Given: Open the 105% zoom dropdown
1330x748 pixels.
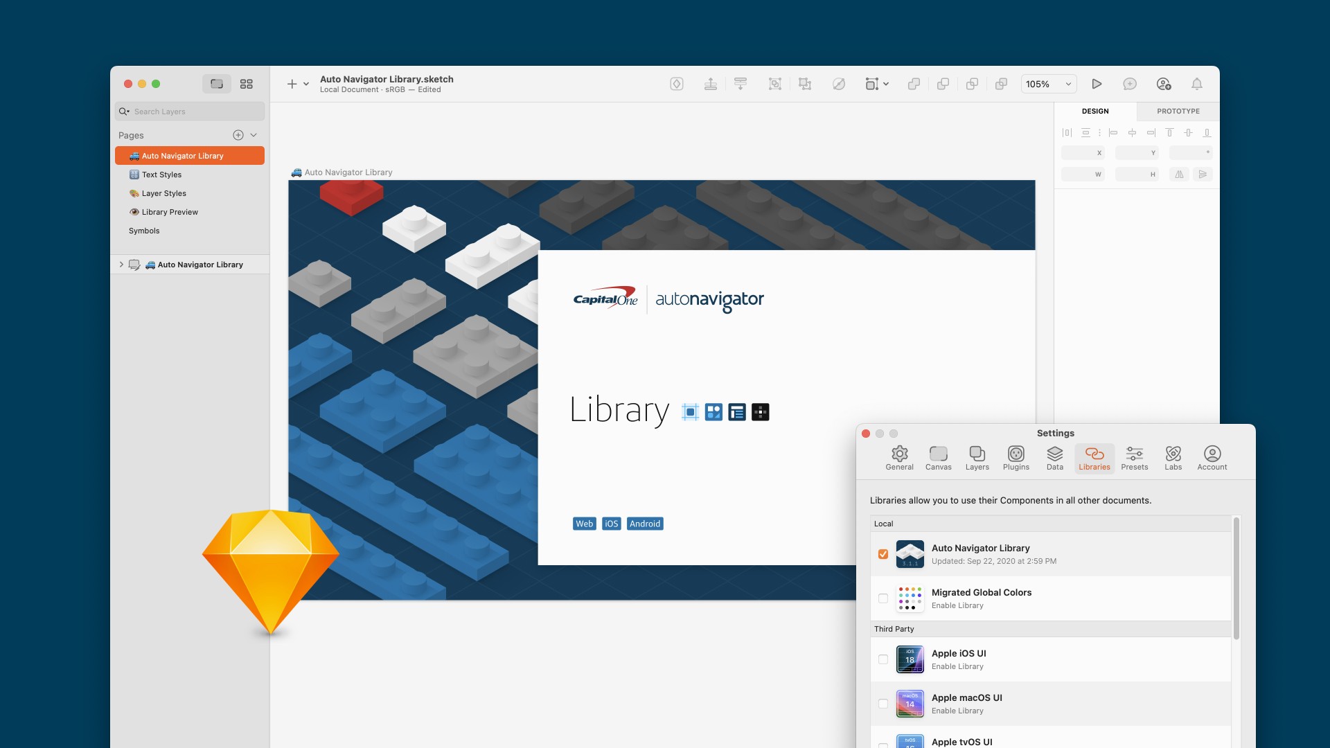Looking at the screenshot, I should point(1049,84).
